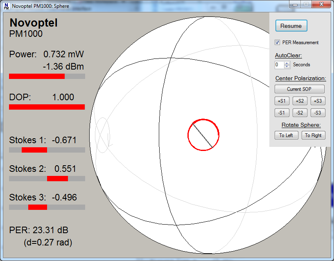Click the Power level red bar
The width and height of the screenshot is (334, 261).
(x=37, y=76)
